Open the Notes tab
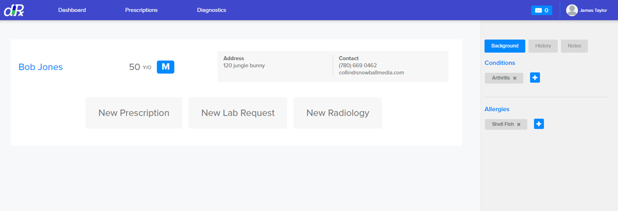This screenshot has height=211, width=618. [x=574, y=46]
